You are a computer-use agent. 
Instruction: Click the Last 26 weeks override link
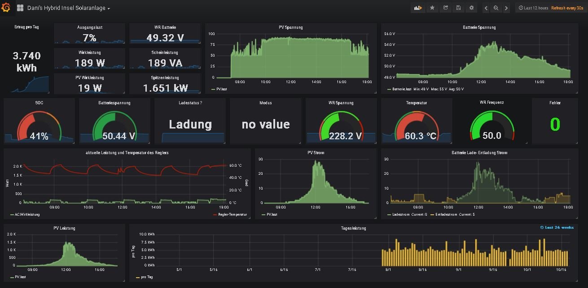click(557, 227)
